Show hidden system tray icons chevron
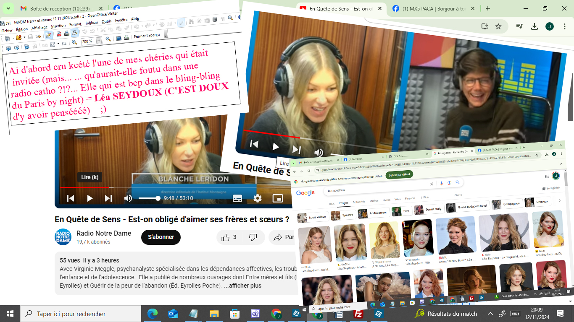 coord(490,313)
